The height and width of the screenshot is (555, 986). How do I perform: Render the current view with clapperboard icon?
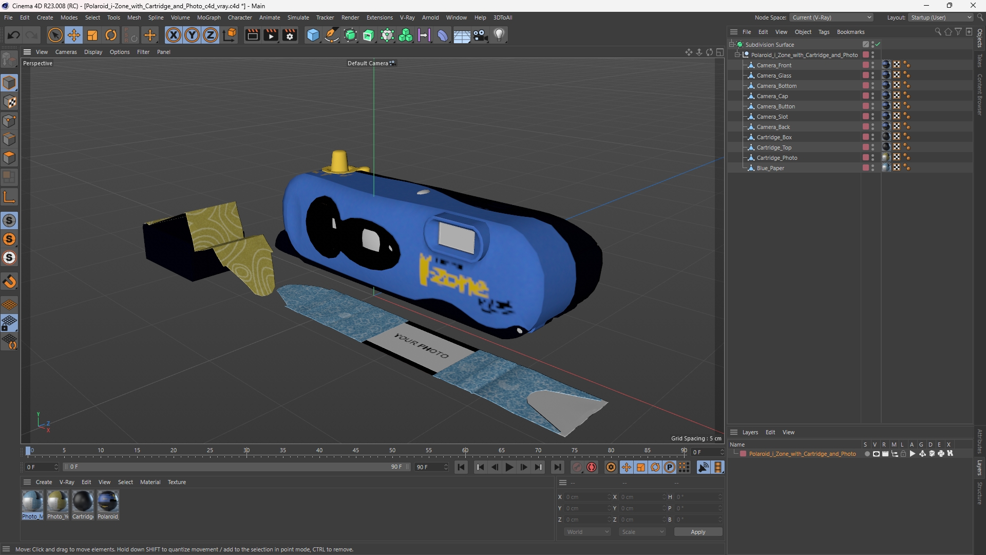[252, 35]
